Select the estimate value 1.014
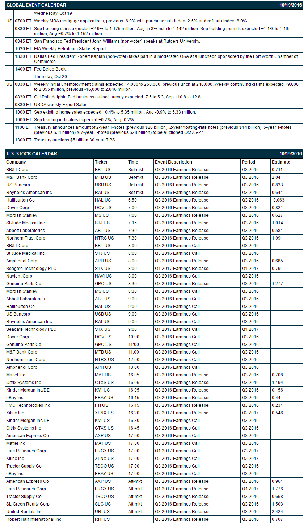Screen dimensions: 303x528 (x=277, y=223)
